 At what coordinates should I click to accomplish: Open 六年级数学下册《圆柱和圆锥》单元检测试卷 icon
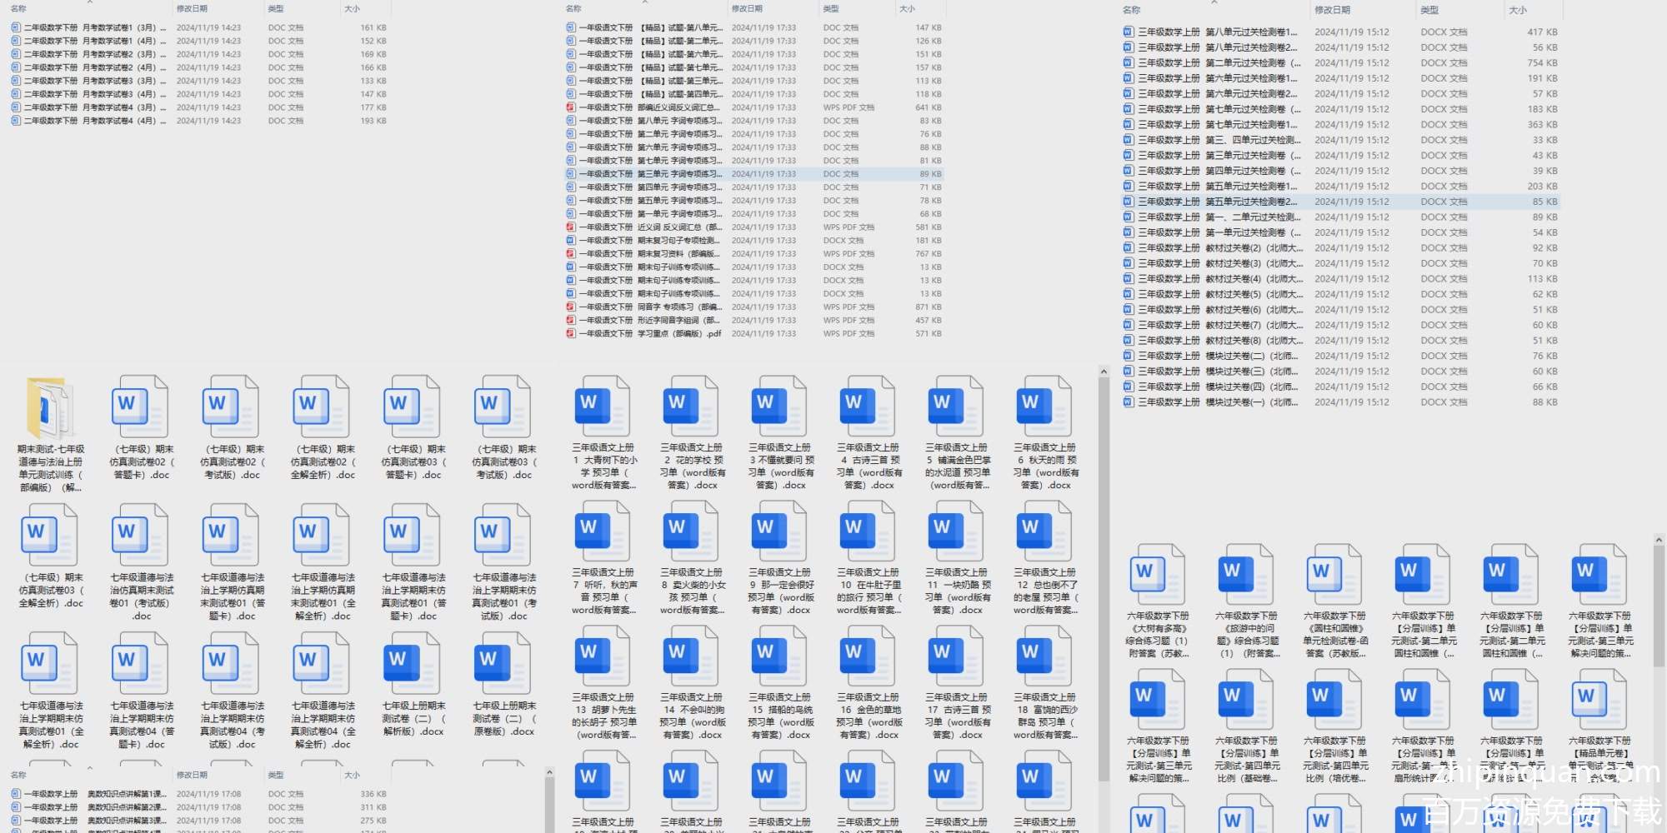(1334, 576)
